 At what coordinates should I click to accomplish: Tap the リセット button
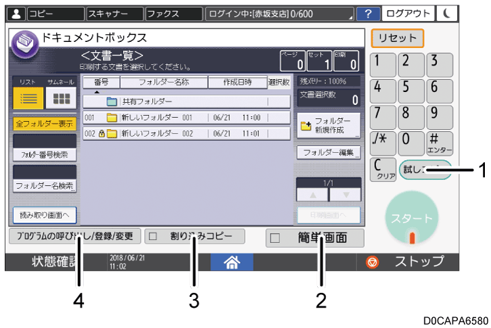click(x=398, y=39)
